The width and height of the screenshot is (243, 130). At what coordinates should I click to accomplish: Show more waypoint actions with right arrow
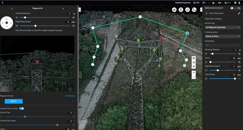click(73, 101)
